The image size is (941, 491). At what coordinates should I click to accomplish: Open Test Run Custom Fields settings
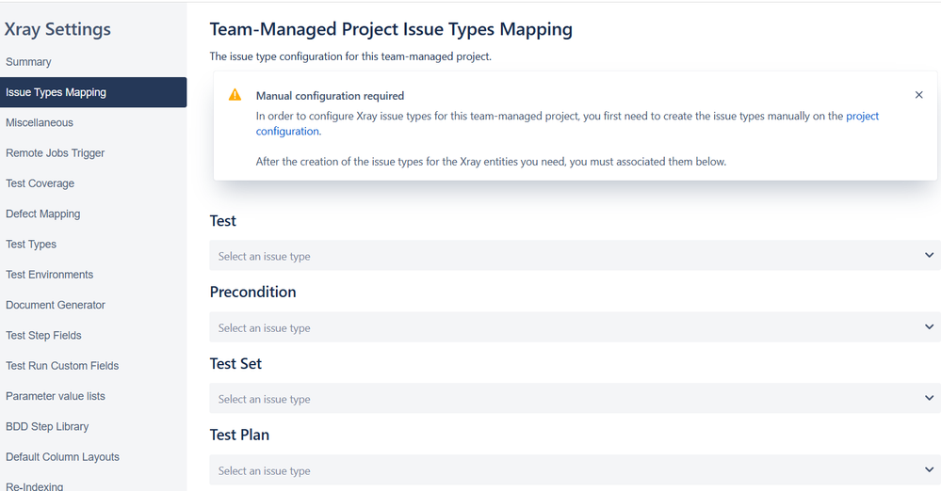pyautogui.click(x=62, y=366)
